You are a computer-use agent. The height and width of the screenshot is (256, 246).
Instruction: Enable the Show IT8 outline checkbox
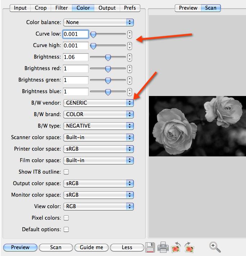coord(66,172)
